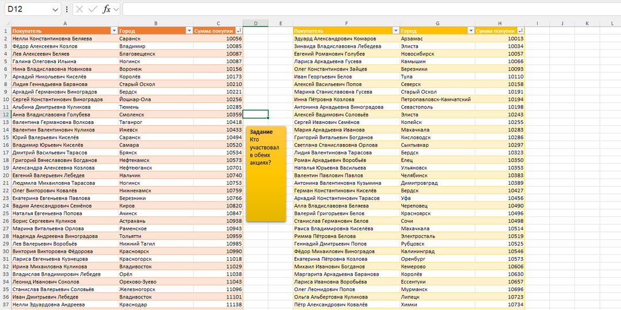Click the city cell Петропавловск-Камчатский
Viewport: 621px width, 310px height.
coord(438,99)
